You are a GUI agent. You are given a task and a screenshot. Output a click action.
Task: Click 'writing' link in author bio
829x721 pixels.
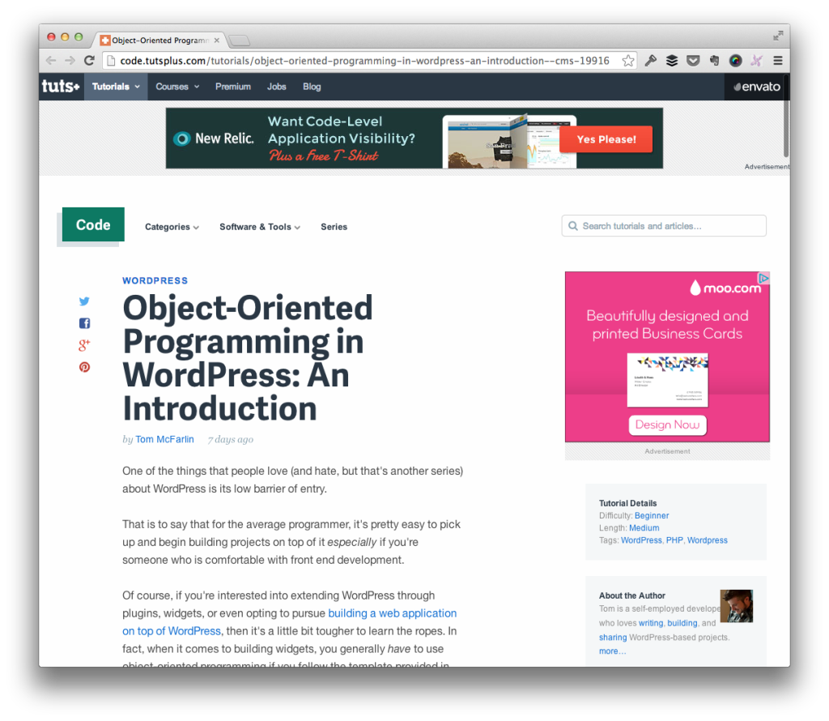[650, 623]
